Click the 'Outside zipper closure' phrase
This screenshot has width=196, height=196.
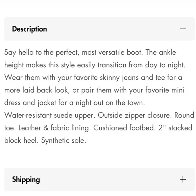tap(135, 115)
